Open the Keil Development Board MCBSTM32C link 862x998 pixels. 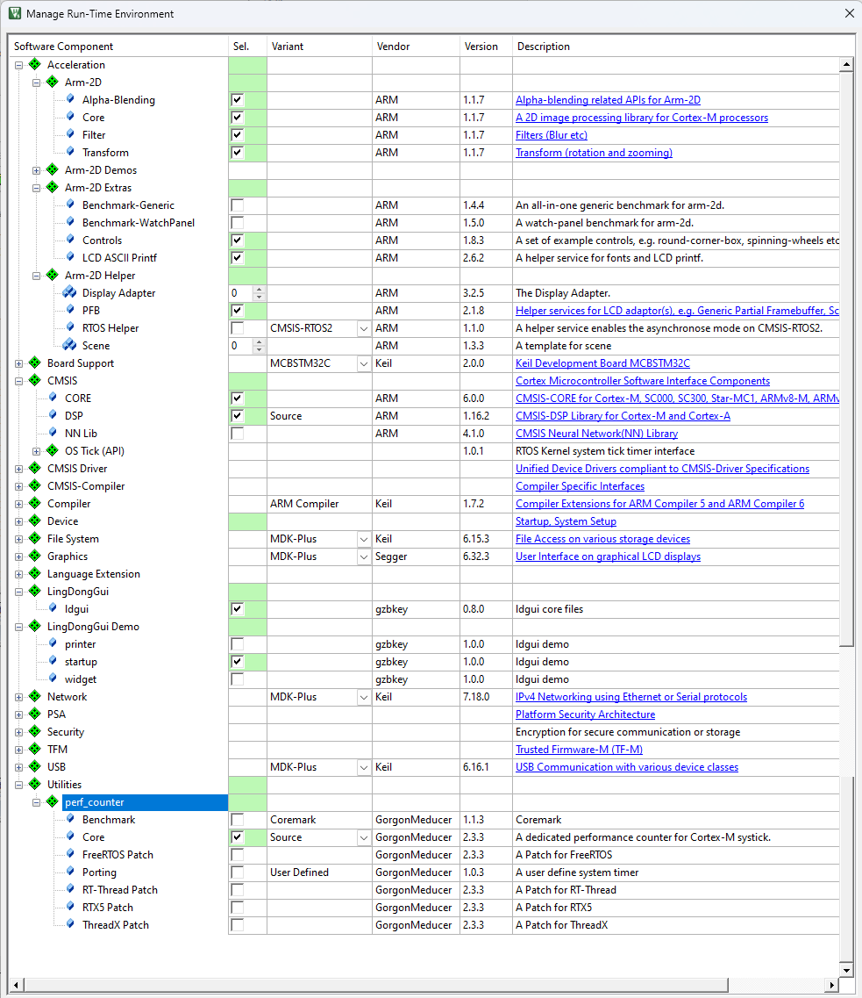[602, 363]
